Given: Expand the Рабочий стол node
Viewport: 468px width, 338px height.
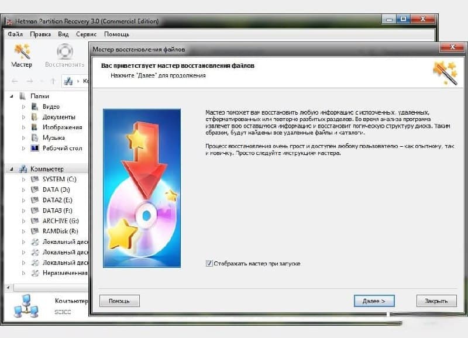Looking at the screenshot, I should (23, 149).
